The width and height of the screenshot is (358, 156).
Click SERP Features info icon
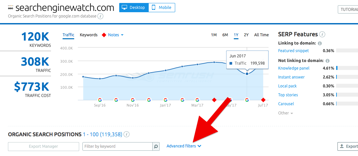pyautogui.click(x=322, y=35)
